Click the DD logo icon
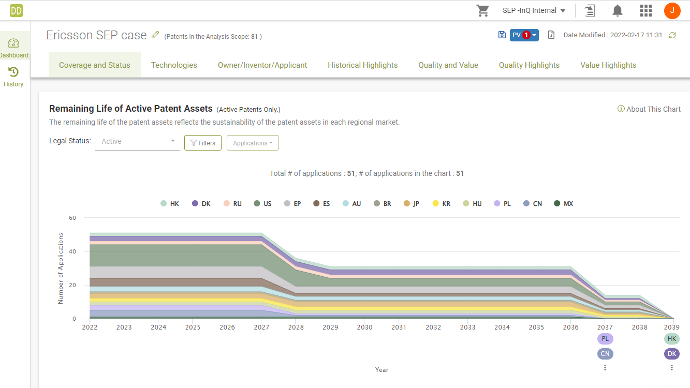Screen dimensions: 690x388 coord(16,10)
